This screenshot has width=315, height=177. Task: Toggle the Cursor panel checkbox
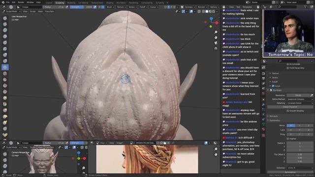(273, 86)
